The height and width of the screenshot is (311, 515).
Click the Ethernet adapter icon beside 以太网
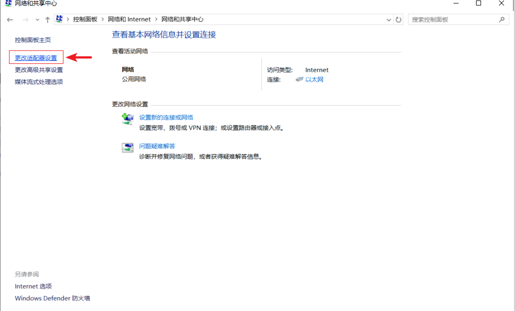299,79
